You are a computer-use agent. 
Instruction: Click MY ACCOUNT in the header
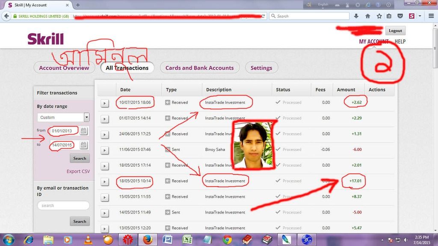click(x=373, y=41)
